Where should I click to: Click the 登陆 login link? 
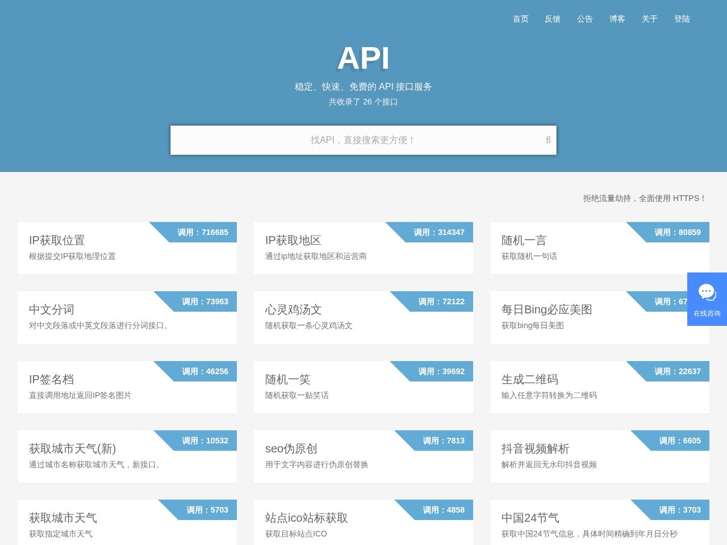pos(682,19)
